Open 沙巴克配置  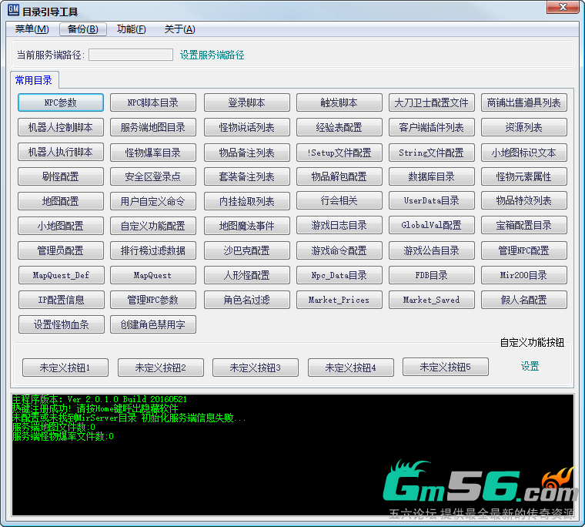[246, 250]
